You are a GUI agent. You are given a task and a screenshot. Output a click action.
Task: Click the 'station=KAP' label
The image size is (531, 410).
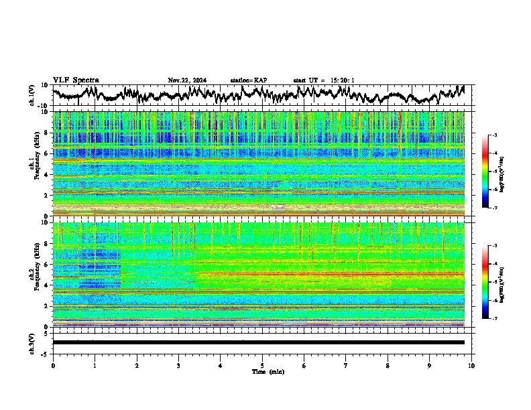coord(249,80)
